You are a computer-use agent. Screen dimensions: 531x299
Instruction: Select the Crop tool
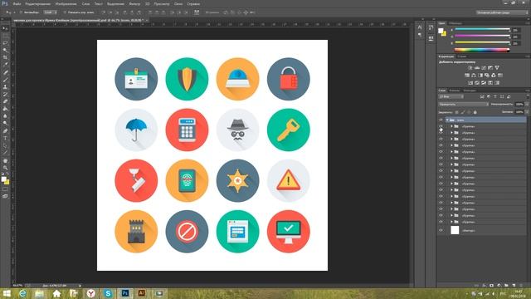pyautogui.click(x=5, y=57)
